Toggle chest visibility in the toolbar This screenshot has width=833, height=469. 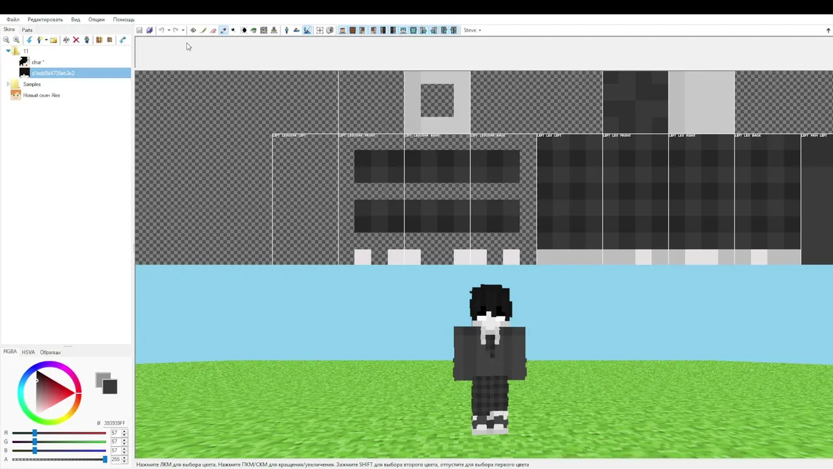tap(352, 30)
